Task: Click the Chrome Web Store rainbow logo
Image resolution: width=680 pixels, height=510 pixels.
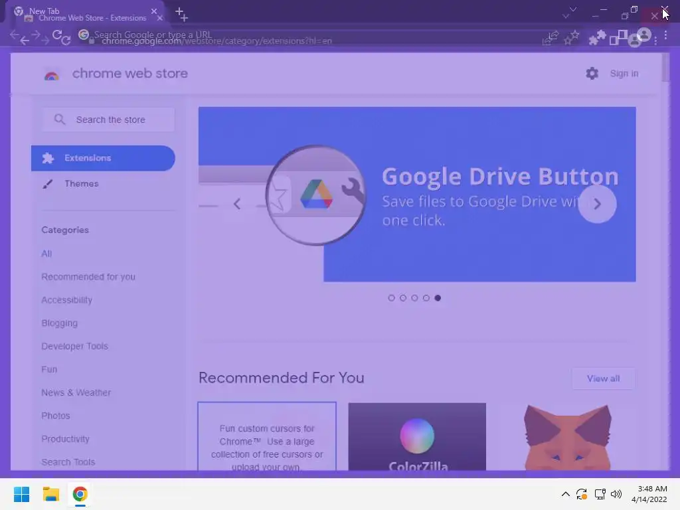Action: tap(51, 76)
